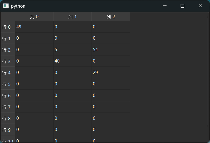Viewport: 210px width, 143px height.
Task: Select the cell containing 49
Action: point(34,27)
